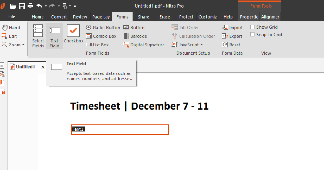This screenshot has width=324, height=170.
Task: Toggle the Snap To Grid checkbox
Action: [252, 35]
